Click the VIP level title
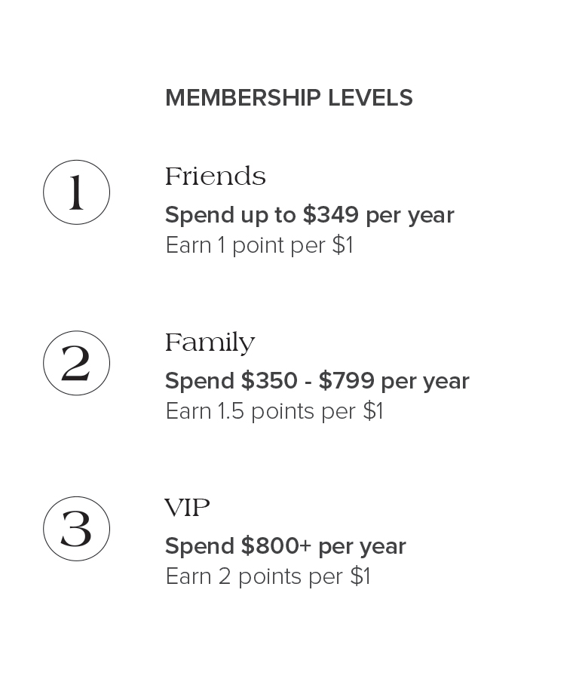Viewport: 579px width, 685px height. (x=187, y=508)
